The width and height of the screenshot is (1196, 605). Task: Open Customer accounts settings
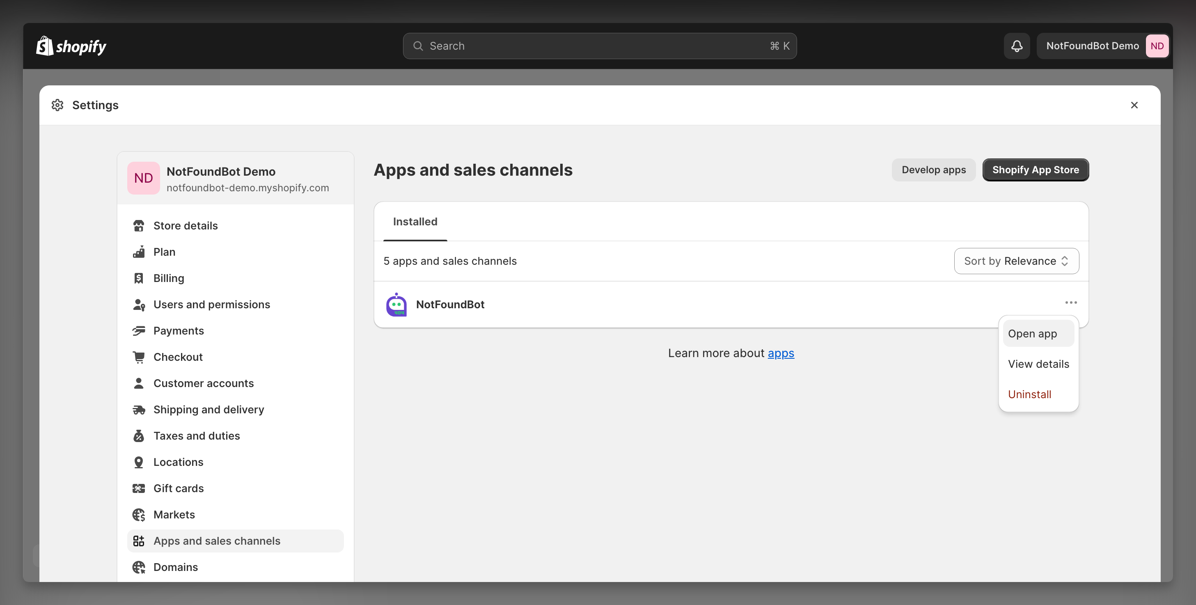pos(236,383)
